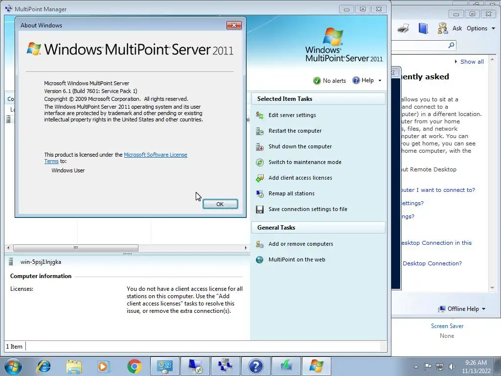
Task: Switch to About Windows taskbar button
Action: point(317,366)
